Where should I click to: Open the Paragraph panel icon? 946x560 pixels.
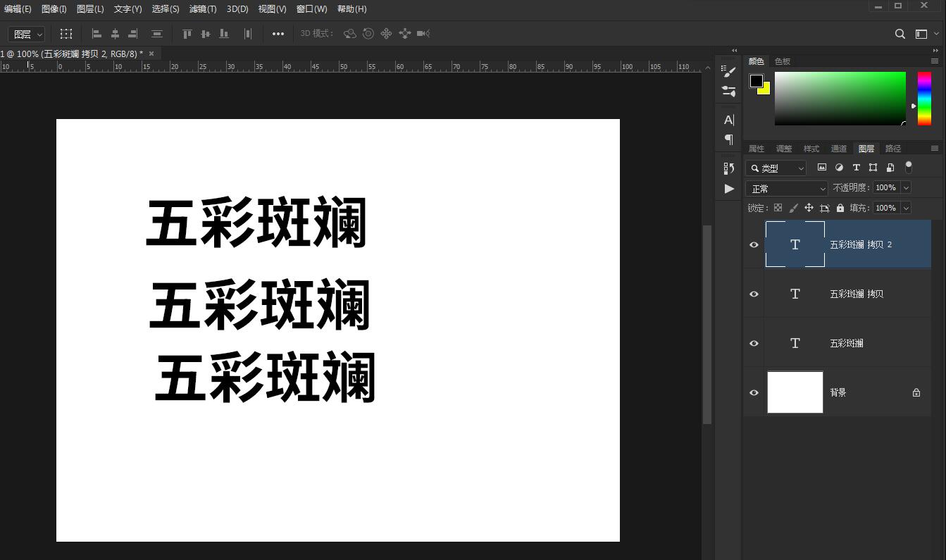coord(728,139)
